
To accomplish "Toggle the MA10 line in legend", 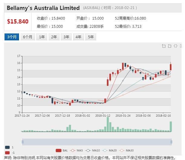I will [x=92, y=150].
